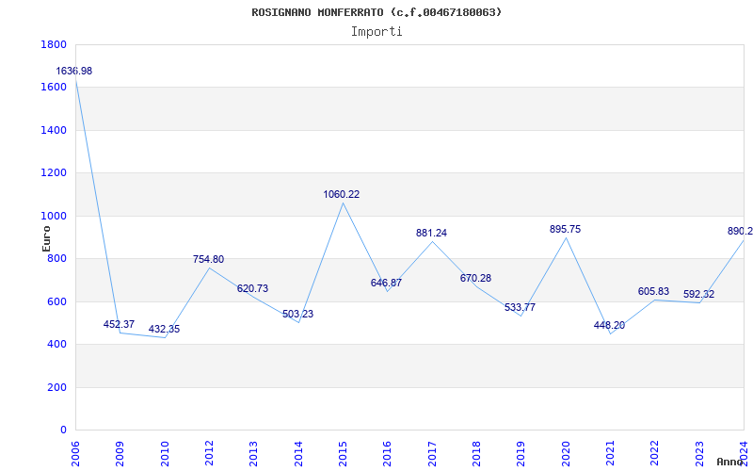
Task: Click the 800 y-axis value
Action: [56, 259]
